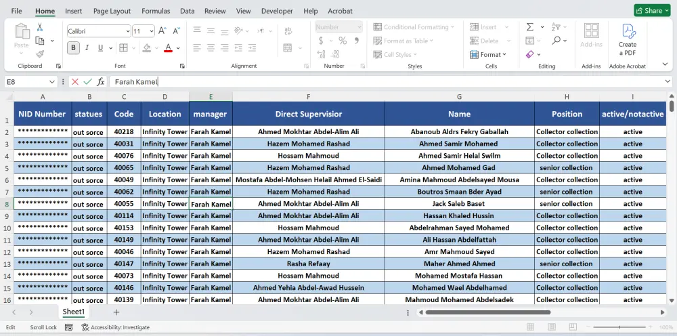This screenshot has height=336, width=677.
Task: Collapse the ribbon chevron
Action: tap(665, 64)
